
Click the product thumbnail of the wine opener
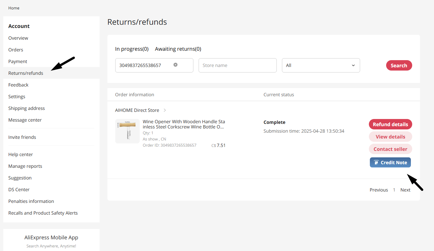(127, 131)
